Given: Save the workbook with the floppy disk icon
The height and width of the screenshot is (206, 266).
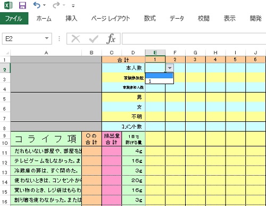Looking at the screenshot, I should coord(22,5).
